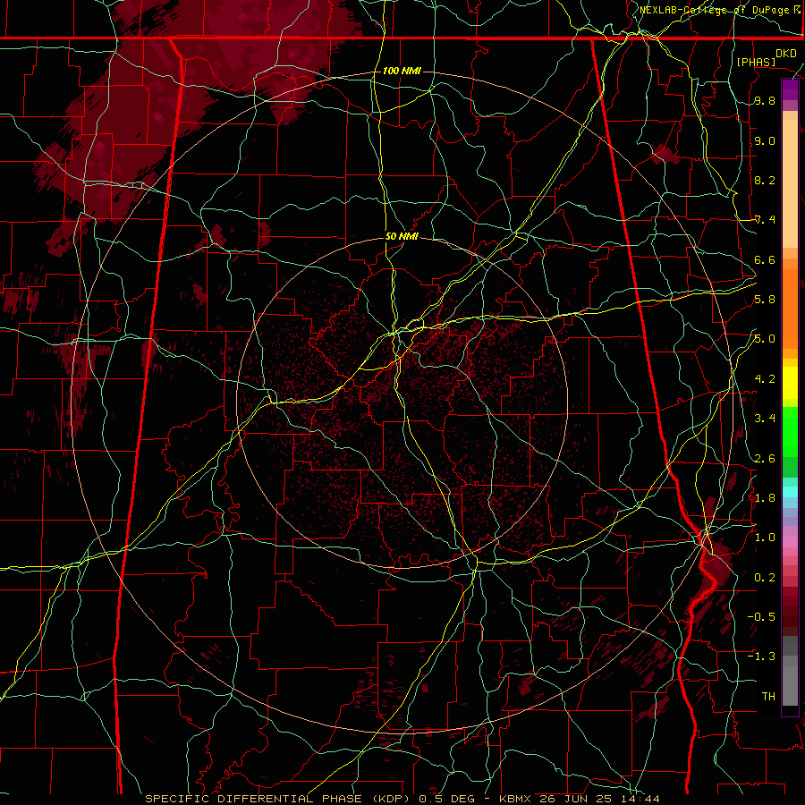Image resolution: width=805 pixels, height=805 pixels.
Task: Click the cyan segment of the color bar
Action: pyautogui.click(x=790, y=492)
